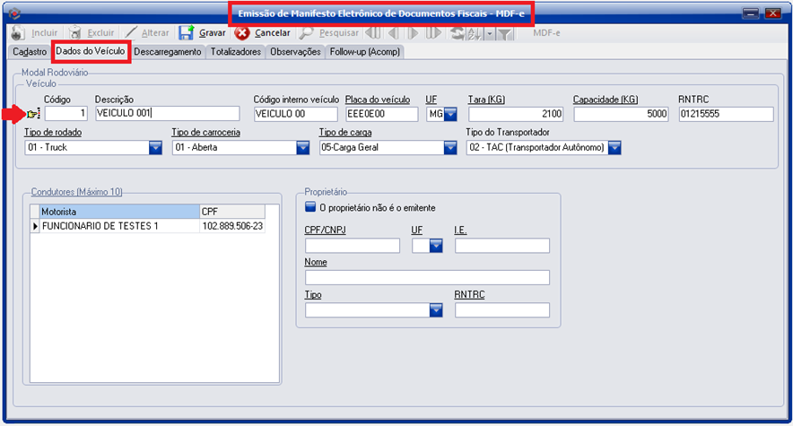
Task: Click the Alterar pencil icon
Action: (x=131, y=33)
